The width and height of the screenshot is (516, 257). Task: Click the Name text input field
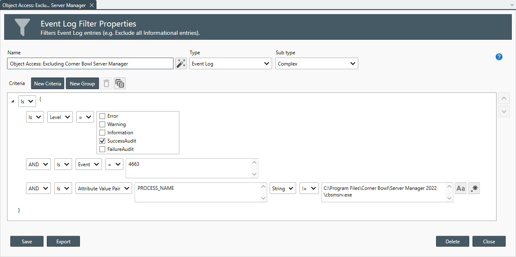(90, 64)
